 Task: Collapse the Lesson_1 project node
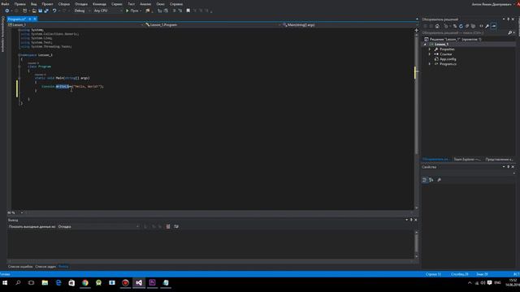425,45
